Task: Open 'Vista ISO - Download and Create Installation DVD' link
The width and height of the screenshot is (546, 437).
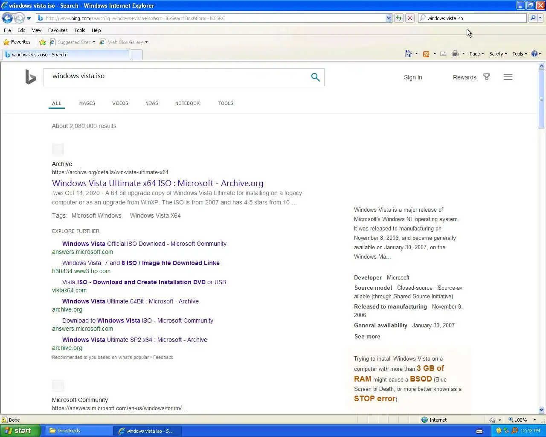Action: point(144,282)
